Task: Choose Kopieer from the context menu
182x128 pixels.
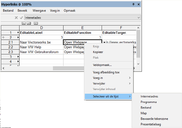Action: coord(109,52)
